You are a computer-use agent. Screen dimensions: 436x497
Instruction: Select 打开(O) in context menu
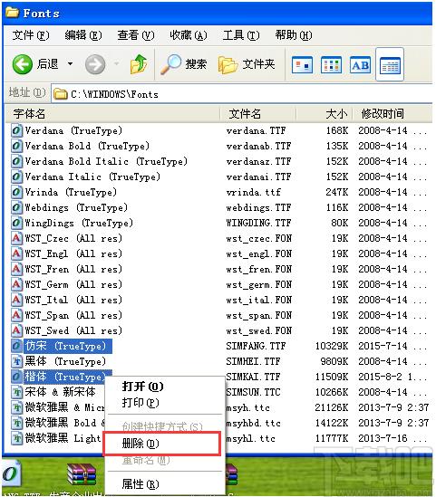point(165,387)
